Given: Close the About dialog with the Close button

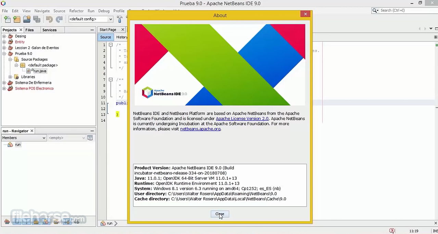Looking at the screenshot, I should click(x=220, y=214).
